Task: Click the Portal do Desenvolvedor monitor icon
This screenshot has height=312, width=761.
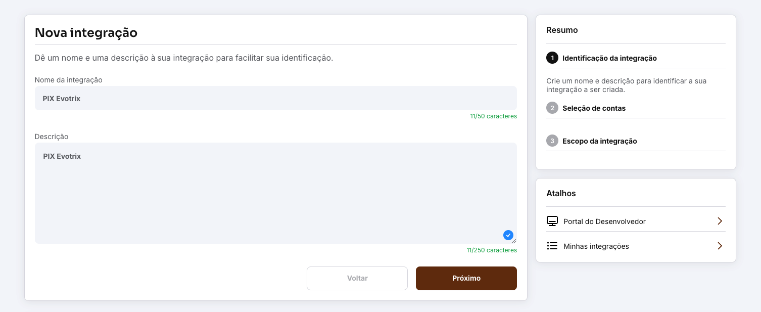Action: tap(552, 221)
